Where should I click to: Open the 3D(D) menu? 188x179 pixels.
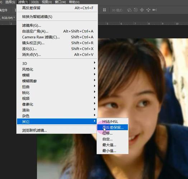point(35,2)
